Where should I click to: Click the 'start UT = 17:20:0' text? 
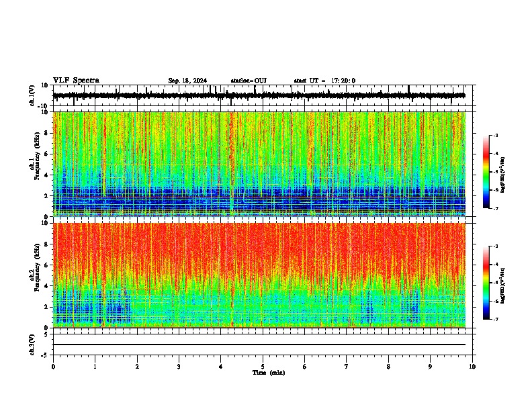coord(324,81)
